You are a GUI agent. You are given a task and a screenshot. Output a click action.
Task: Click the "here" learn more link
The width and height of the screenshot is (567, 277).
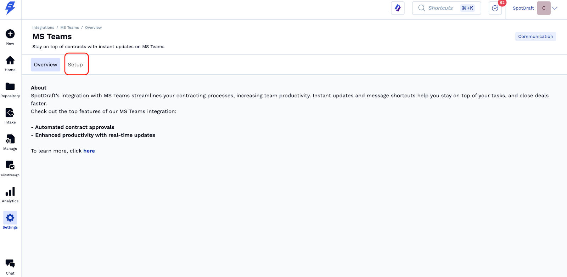click(x=89, y=151)
